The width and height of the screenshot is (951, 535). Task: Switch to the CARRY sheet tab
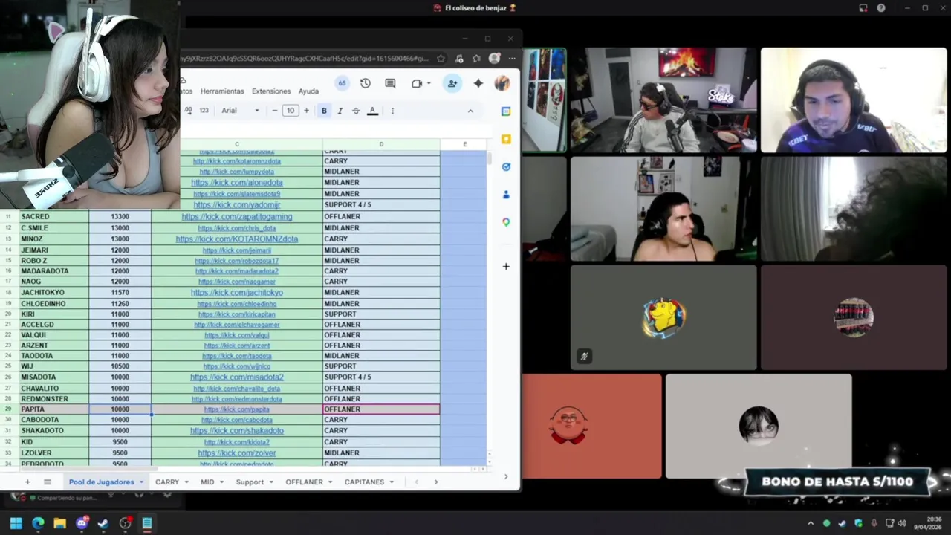coord(167,481)
